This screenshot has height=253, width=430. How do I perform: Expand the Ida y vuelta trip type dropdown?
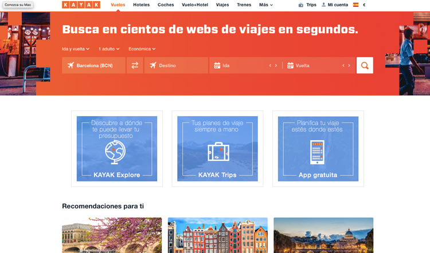tap(77, 49)
